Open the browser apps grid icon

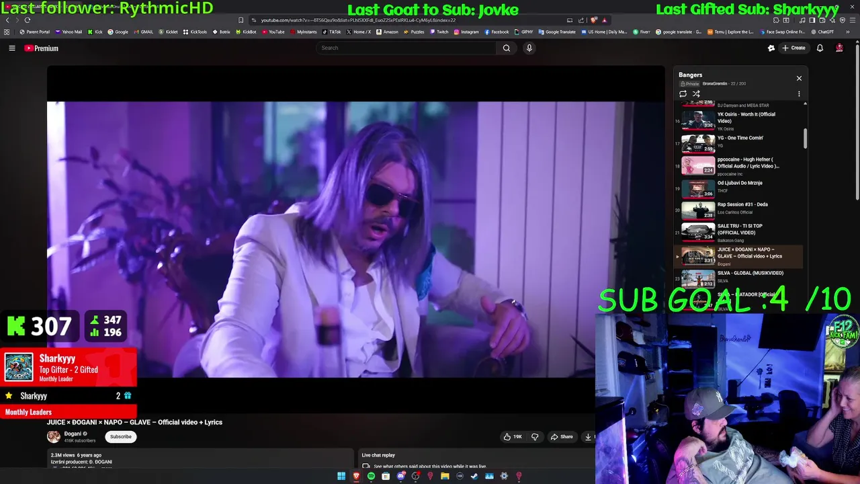[7, 32]
